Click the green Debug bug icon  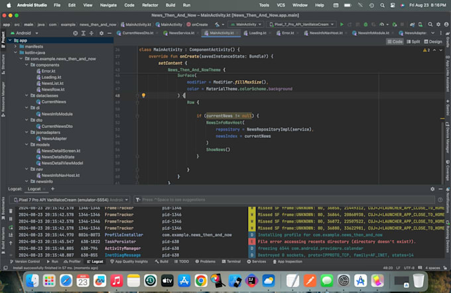point(365,25)
